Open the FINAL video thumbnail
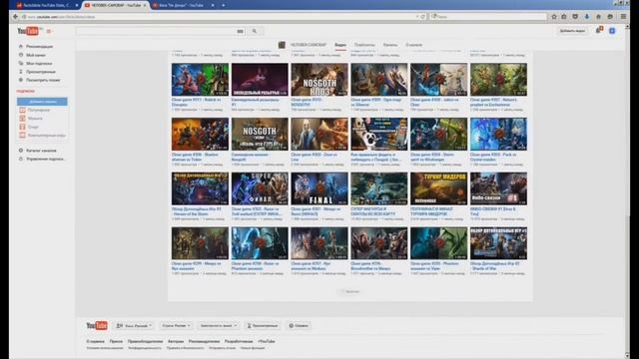Screen dimensions: 639x359 [x=319, y=188]
